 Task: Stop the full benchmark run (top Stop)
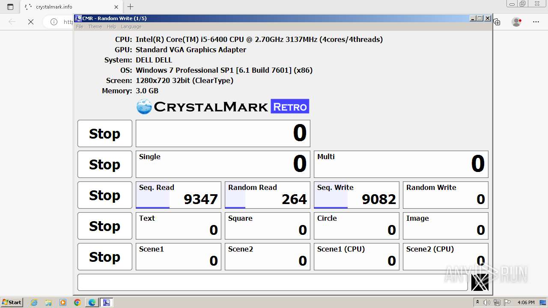[105, 133]
